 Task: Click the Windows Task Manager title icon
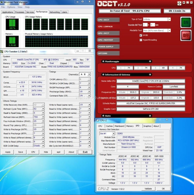[x=2, y=2]
